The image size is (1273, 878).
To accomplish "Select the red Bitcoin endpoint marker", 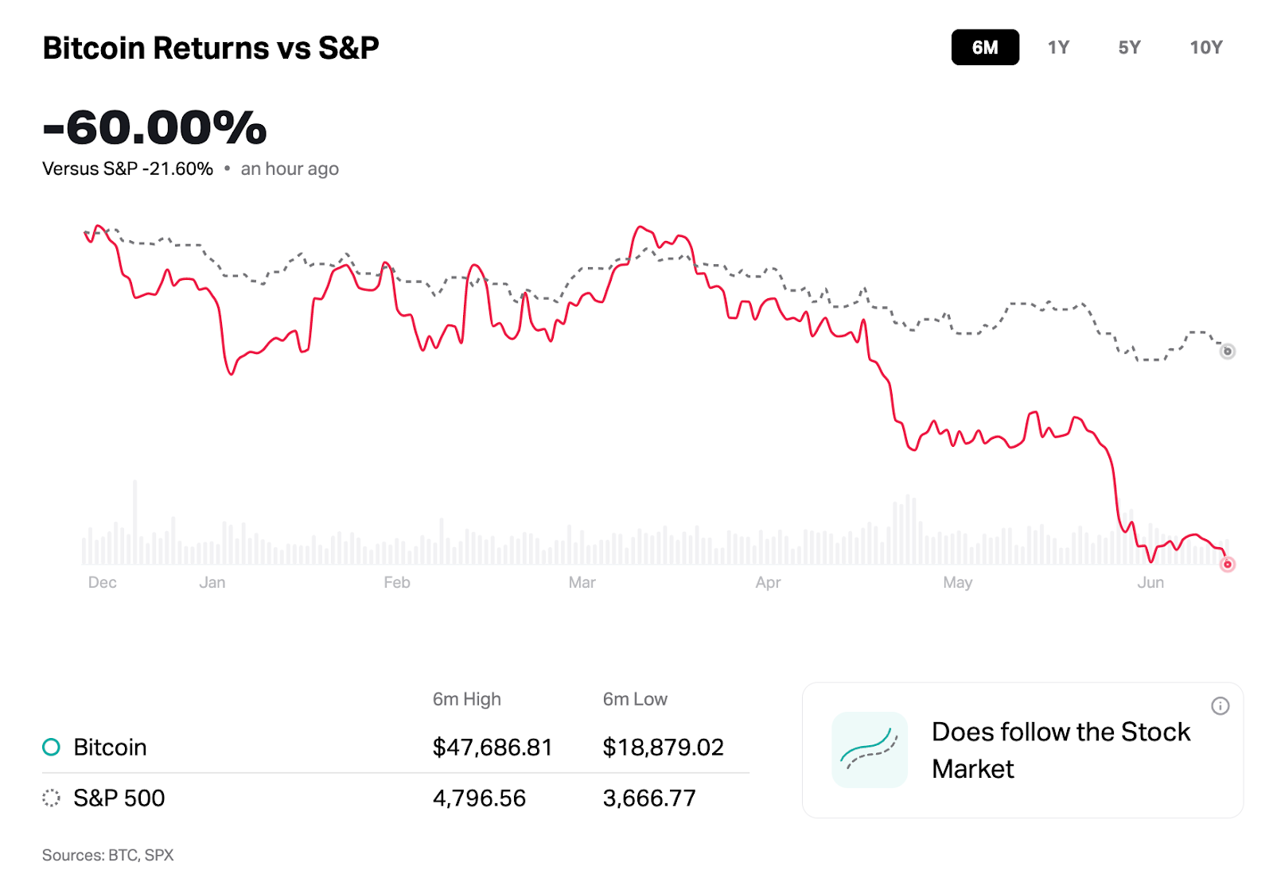I will (x=1228, y=564).
